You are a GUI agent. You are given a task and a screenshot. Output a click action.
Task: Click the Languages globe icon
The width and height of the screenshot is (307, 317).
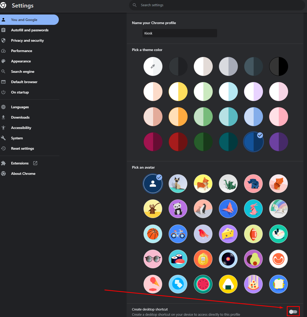click(3, 107)
